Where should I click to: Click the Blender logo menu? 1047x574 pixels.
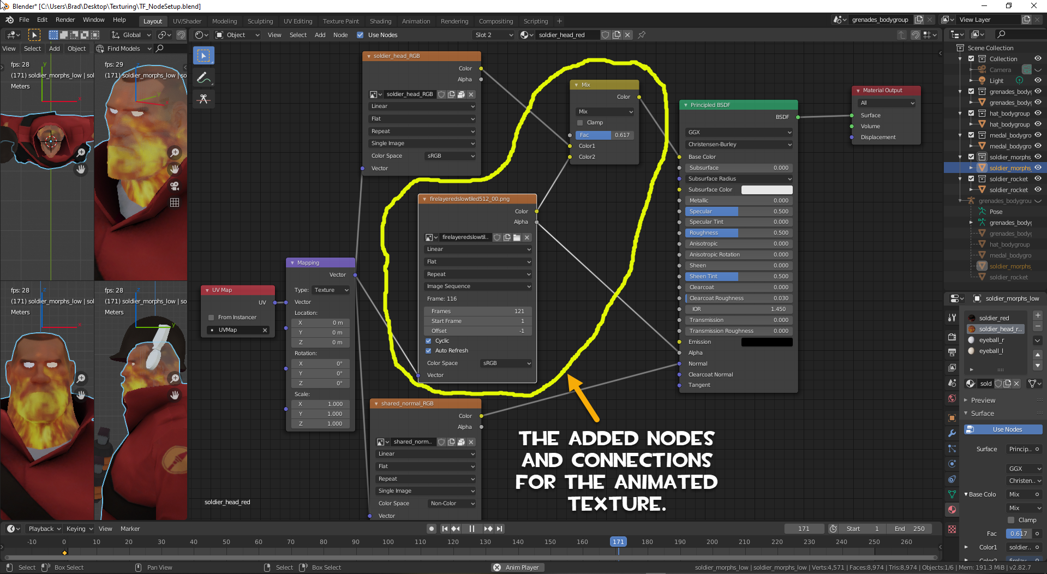pyautogui.click(x=9, y=20)
